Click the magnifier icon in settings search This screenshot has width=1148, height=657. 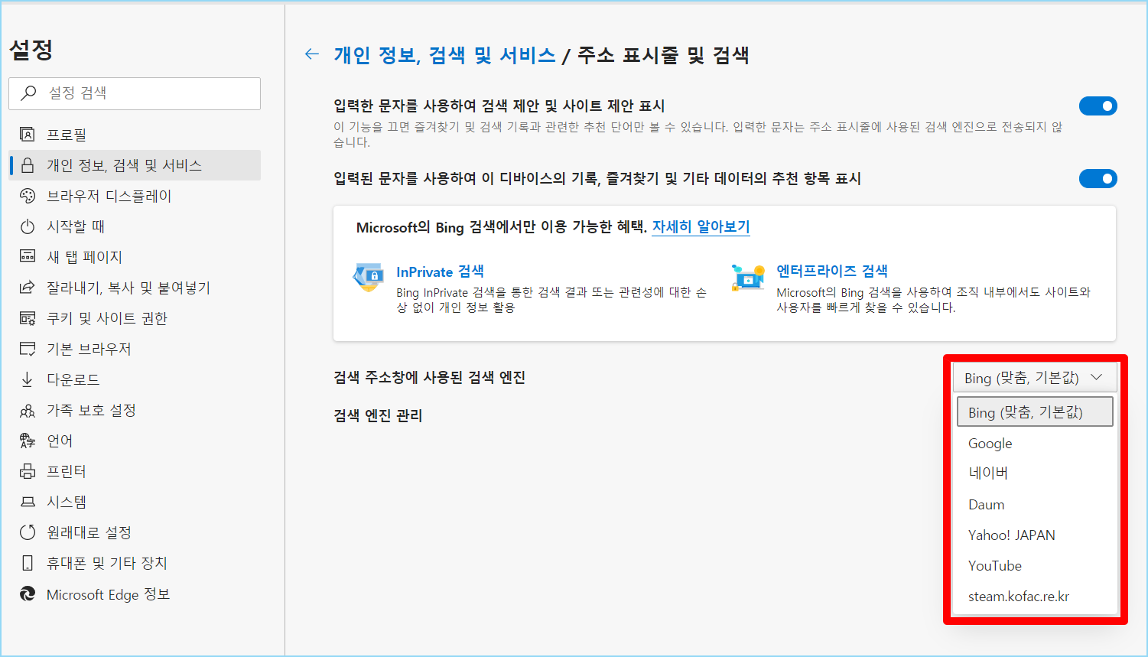pyautogui.click(x=28, y=93)
